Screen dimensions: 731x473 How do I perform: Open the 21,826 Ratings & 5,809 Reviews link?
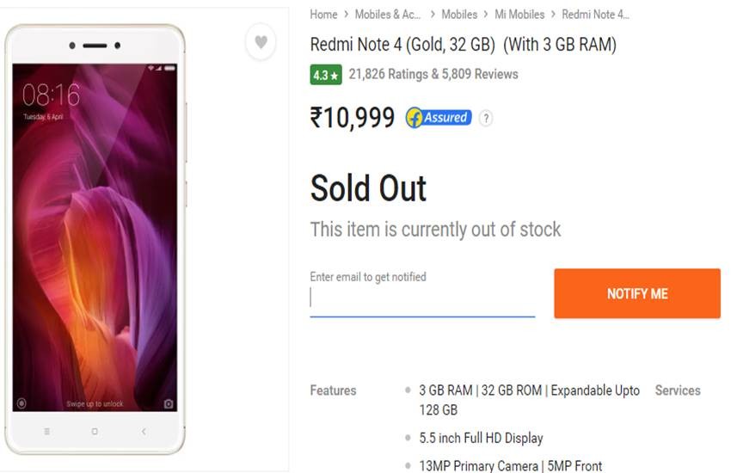point(433,75)
